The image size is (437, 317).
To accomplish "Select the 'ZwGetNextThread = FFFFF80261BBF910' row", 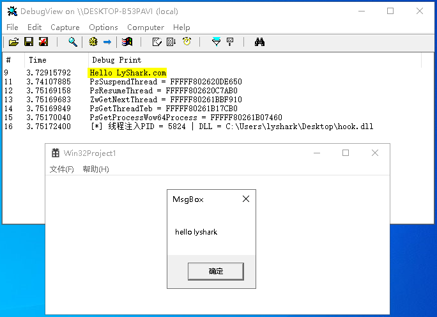I will point(165,100).
